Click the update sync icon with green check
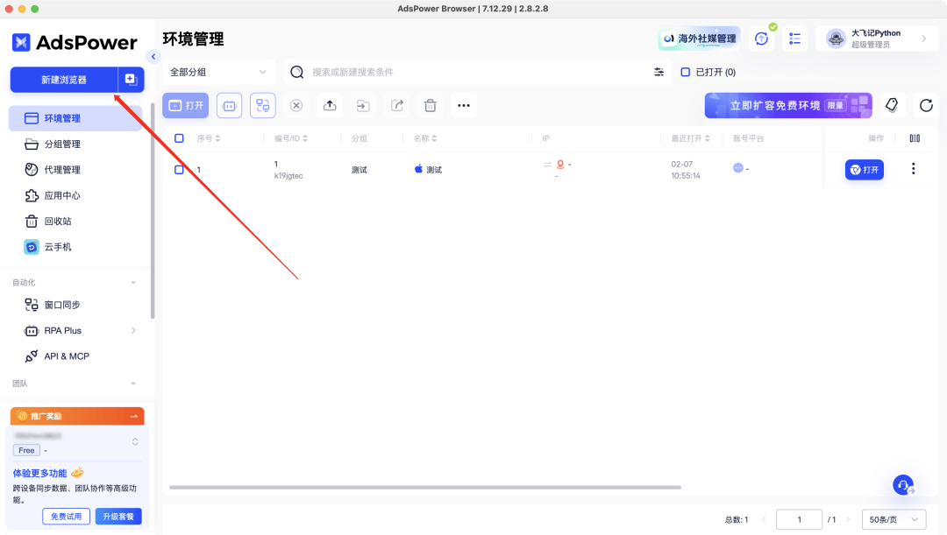This screenshot has width=947, height=535. click(762, 39)
